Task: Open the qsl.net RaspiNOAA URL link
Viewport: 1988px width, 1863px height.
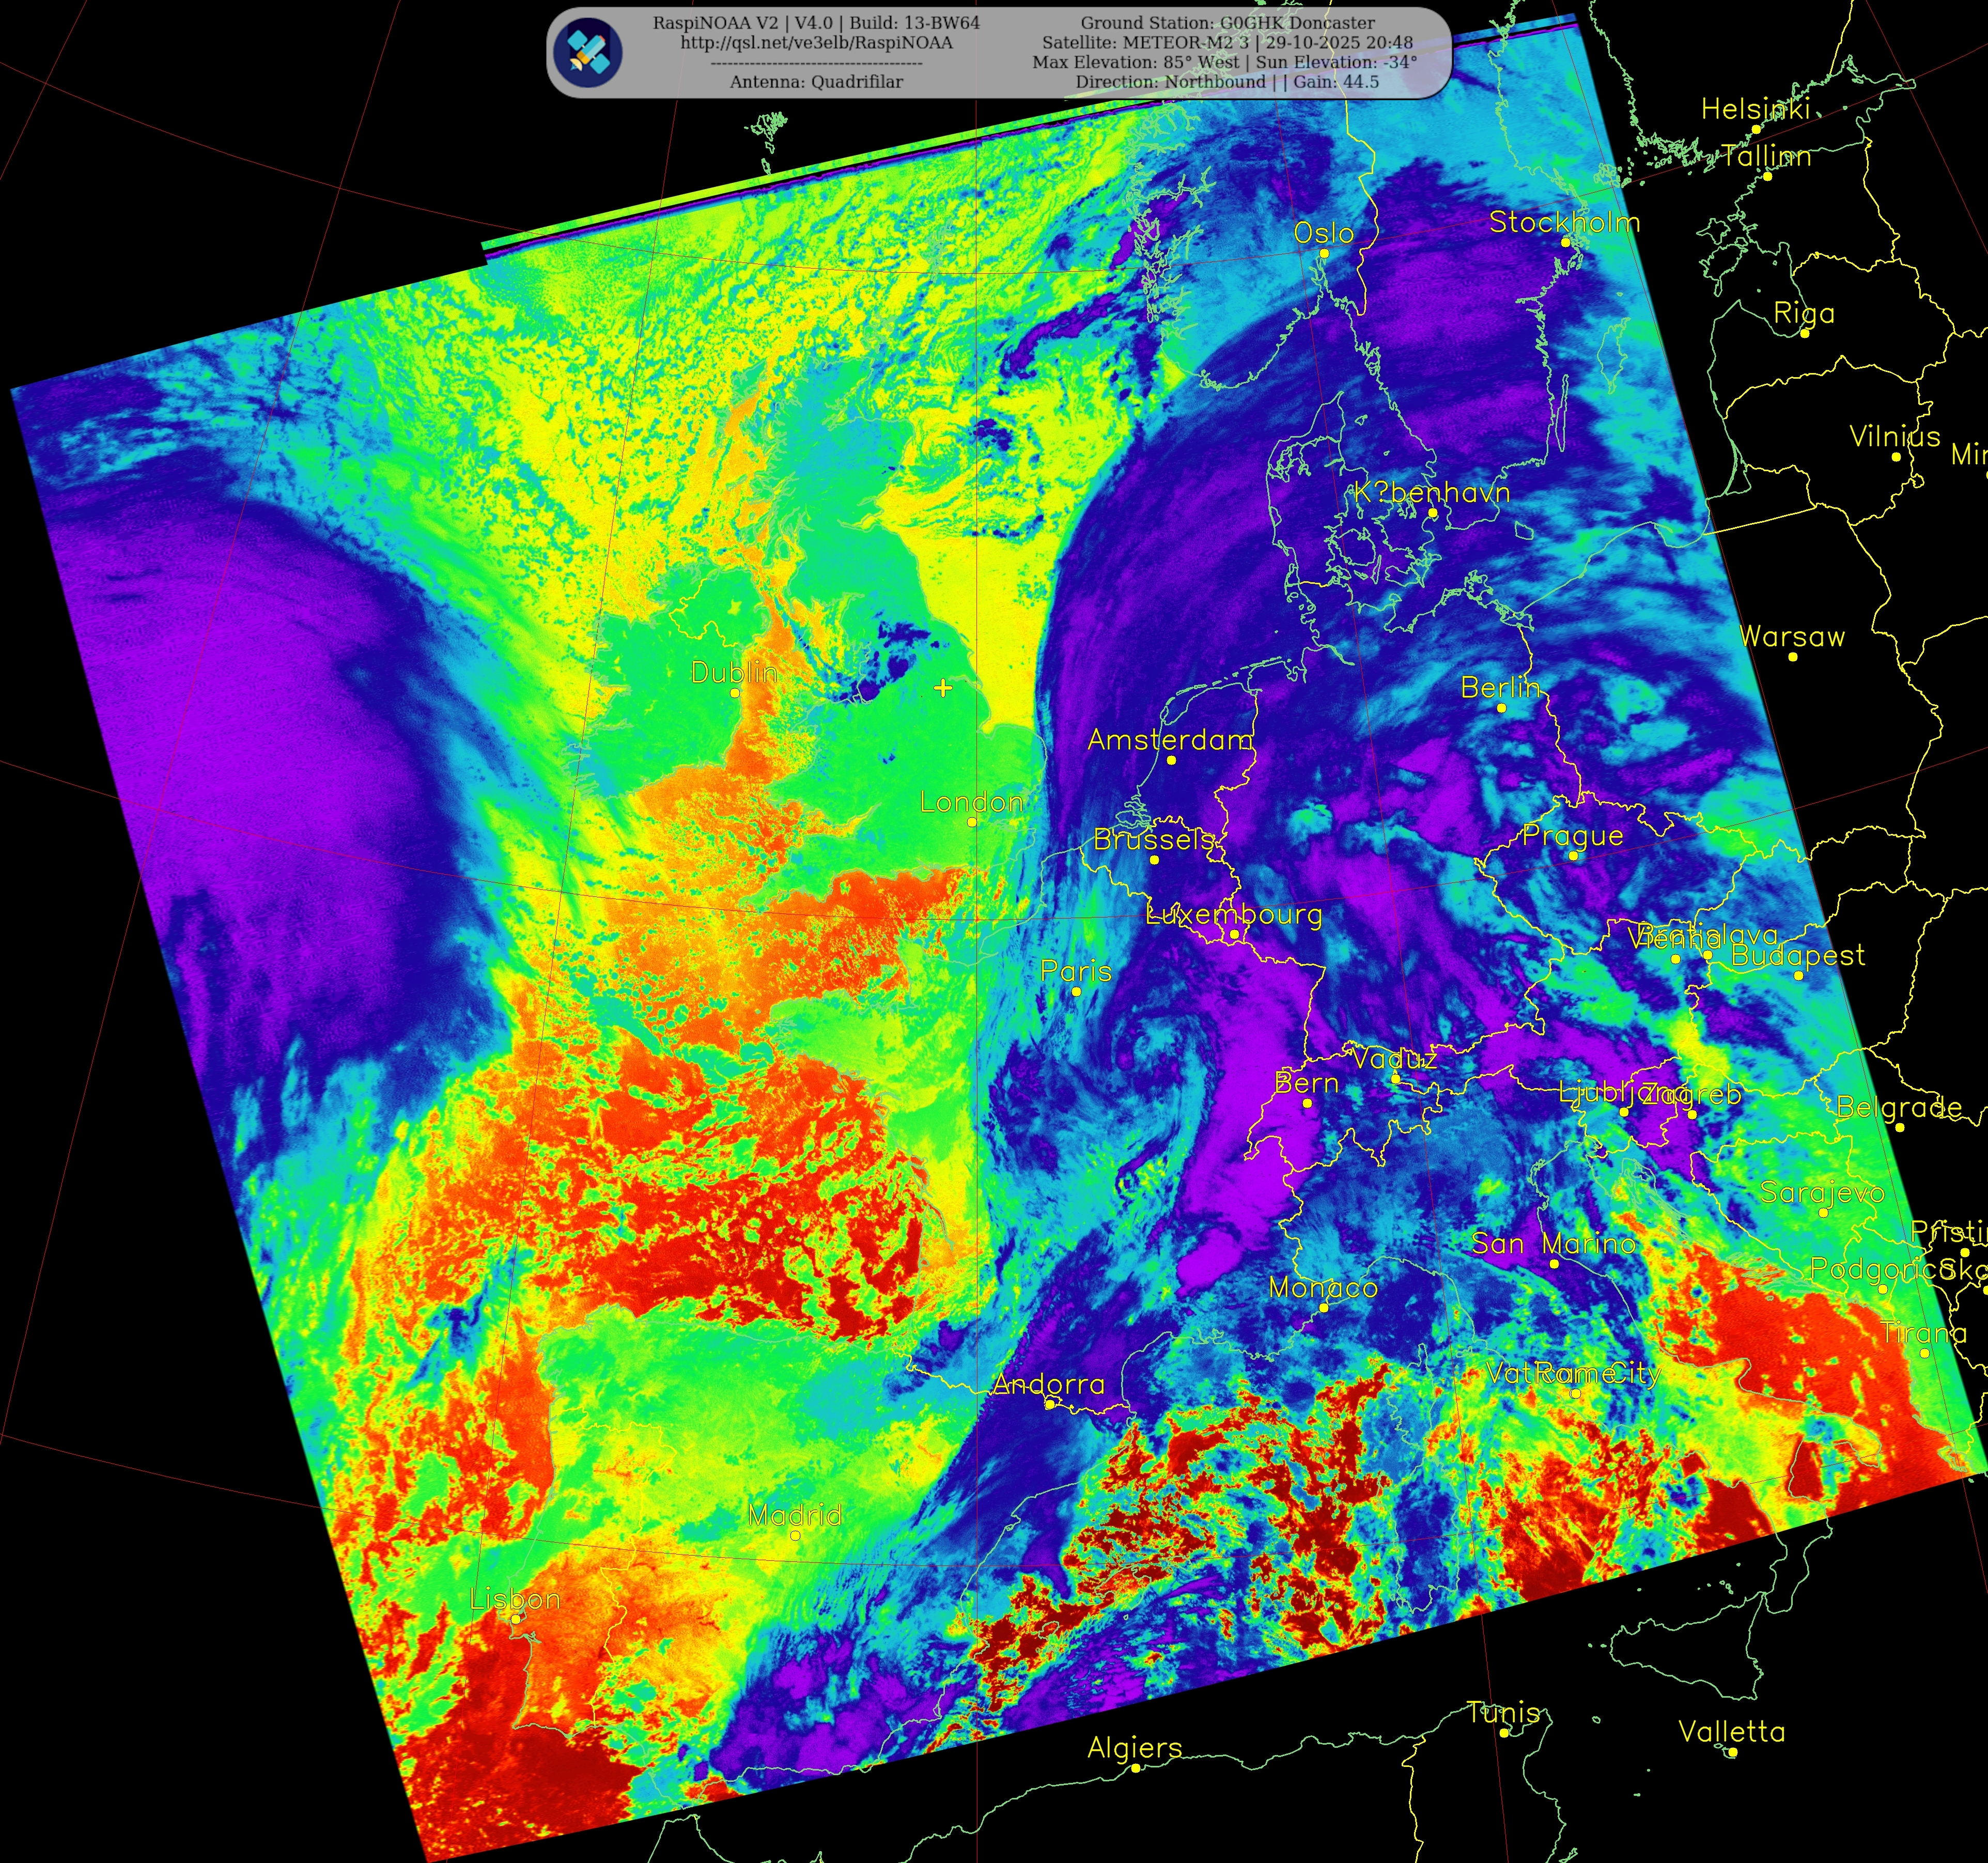Action: point(816,43)
